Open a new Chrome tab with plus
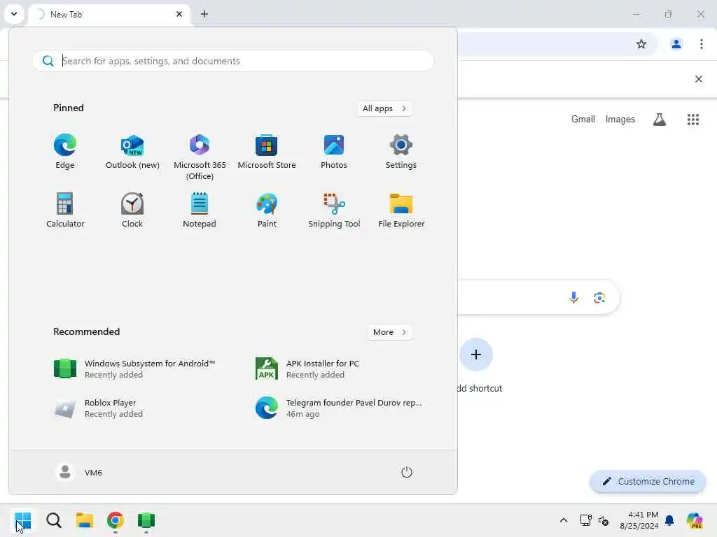This screenshot has height=537, width=717. tap(204, 14)
